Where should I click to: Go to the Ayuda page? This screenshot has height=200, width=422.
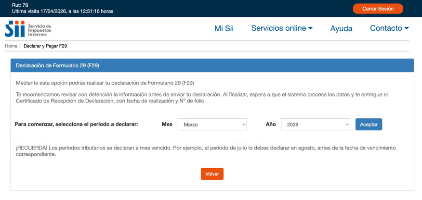341,28
